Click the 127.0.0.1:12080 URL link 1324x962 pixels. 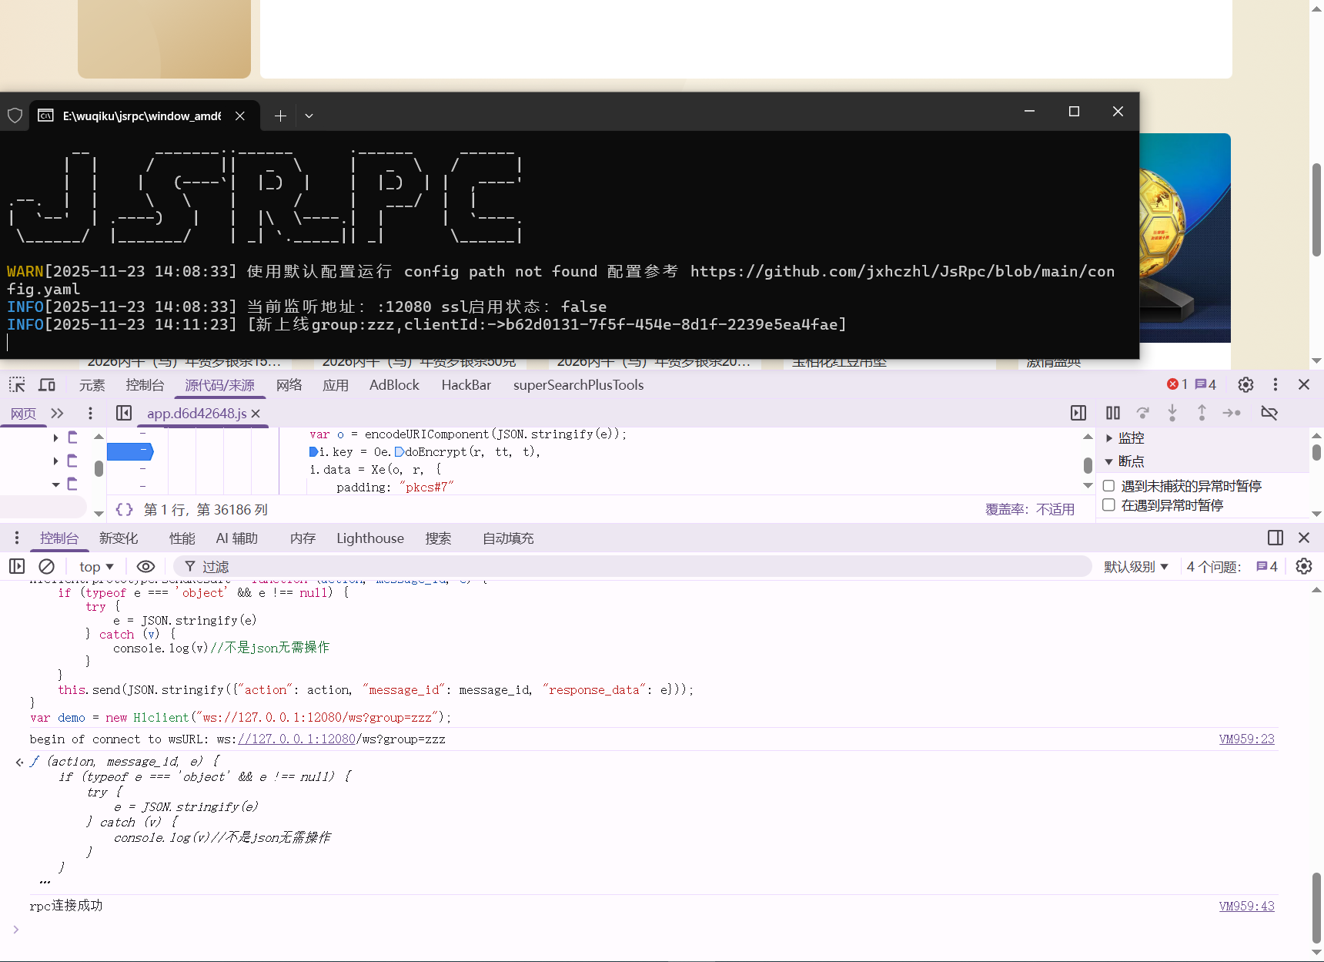coord(297,739)
